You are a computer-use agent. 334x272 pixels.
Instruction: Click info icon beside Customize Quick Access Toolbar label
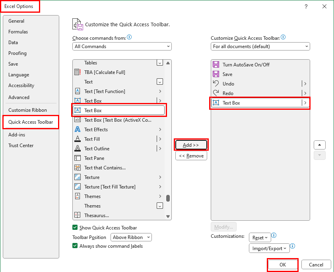(283, 37)
